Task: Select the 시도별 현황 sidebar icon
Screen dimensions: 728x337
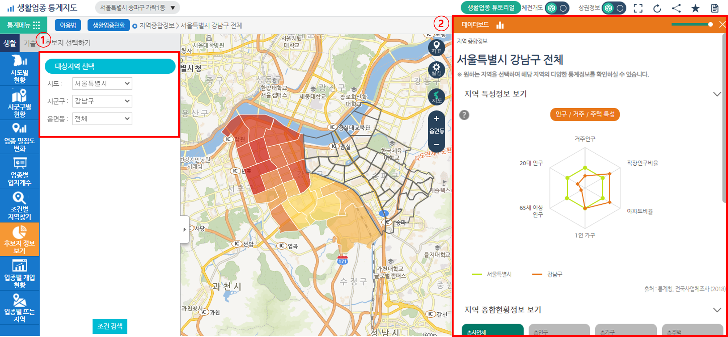Action: [x=20, y=69]
